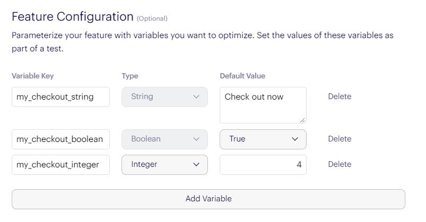Open the Boolean type dropdown

(x=164, y=139)
